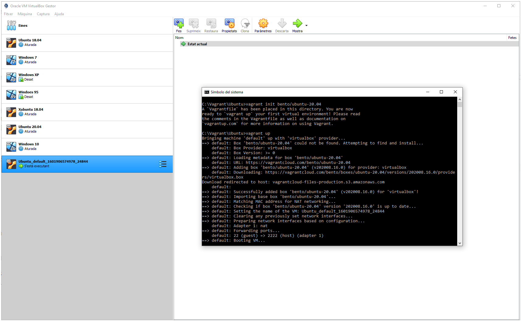Image resolution: width=522 pixels, height=322 pixels.
Task: Open the Eines tools icon
Action: (x=11, y=26)
